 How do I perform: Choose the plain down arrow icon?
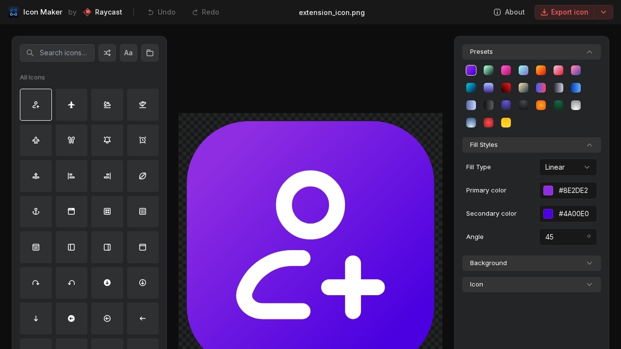(x=36, y=318)
